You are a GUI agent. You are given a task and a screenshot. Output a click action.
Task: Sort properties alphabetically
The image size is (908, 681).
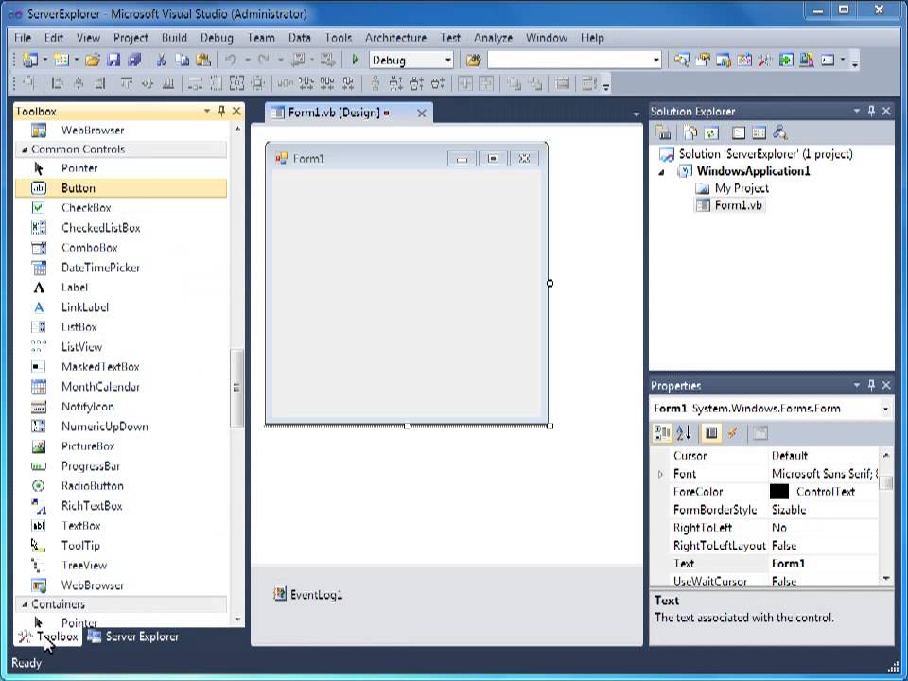tap(683, 432)
